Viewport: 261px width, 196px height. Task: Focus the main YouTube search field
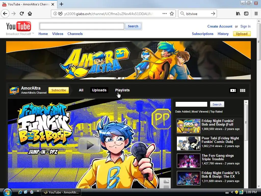[82, 26]
